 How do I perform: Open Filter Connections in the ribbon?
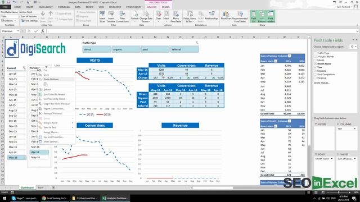click(x=123, y=16)
